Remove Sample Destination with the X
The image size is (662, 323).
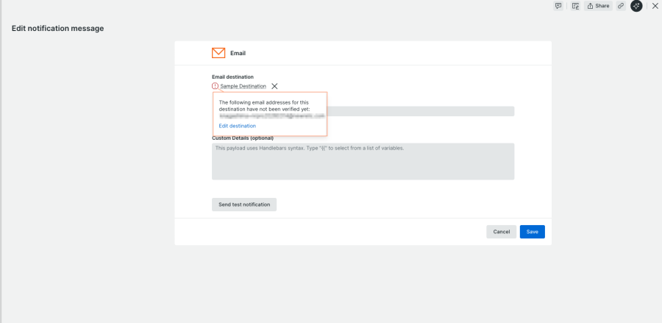[274, 86]
